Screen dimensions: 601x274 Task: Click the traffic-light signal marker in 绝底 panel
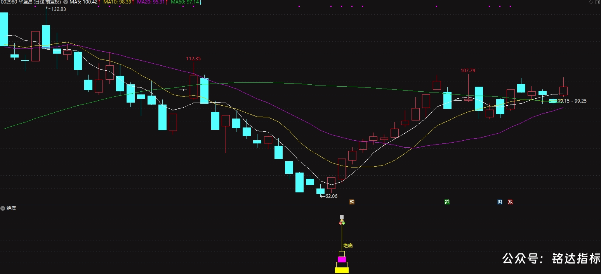(x=342, y=222)
